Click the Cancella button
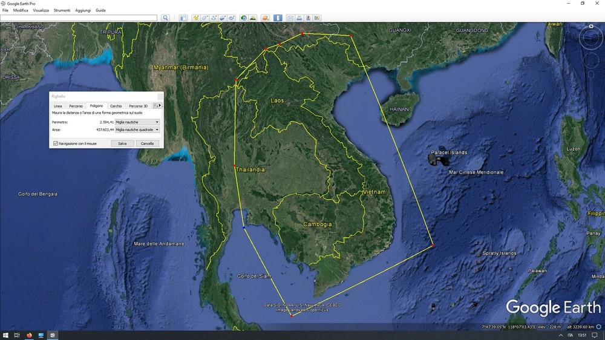Image resolution: width=605 pixels, height=340 pixels. tap(147, 143)
